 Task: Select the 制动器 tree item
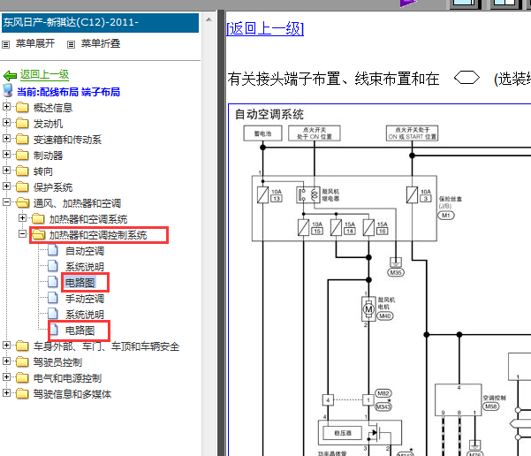pos(48,156)
